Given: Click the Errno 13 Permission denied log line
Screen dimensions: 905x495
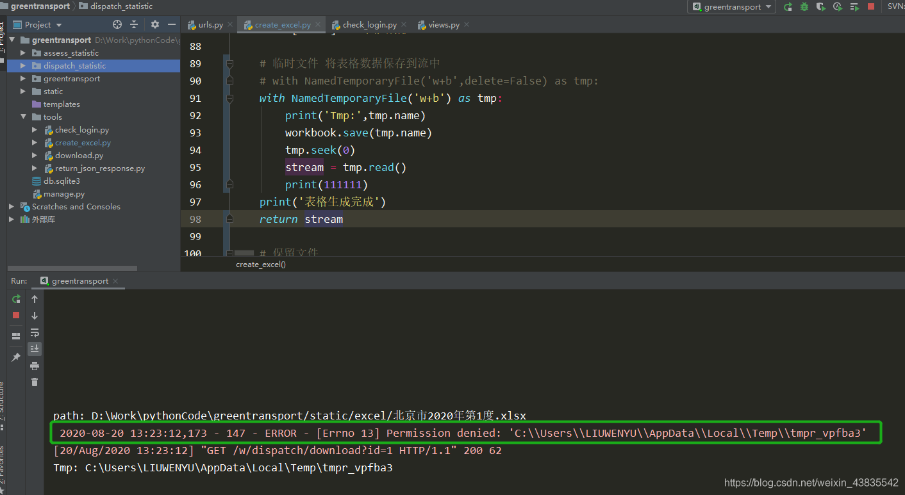Looking at the screenshot, I should (463, 434).
